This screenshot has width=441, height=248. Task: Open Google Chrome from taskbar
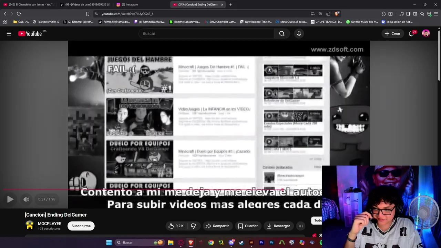pos(211,242)
